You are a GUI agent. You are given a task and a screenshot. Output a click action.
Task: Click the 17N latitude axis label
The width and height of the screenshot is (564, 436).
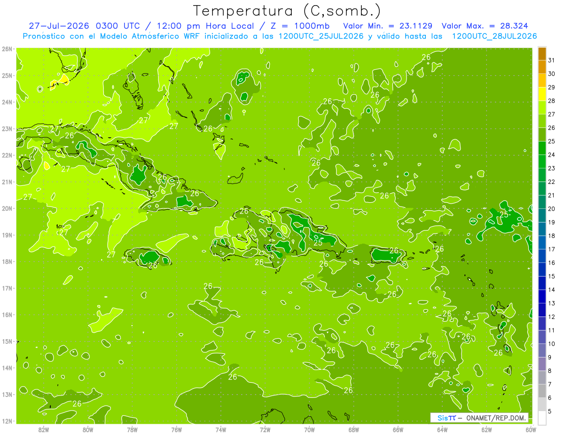(7, 288)
